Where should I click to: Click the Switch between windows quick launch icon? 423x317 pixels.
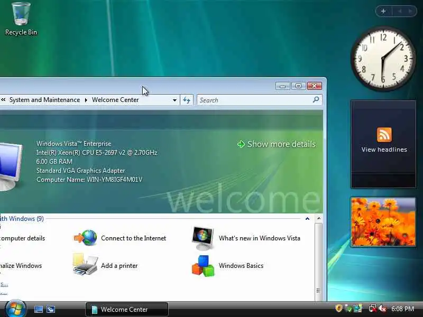pyautogui.click(x=51, y=309)
